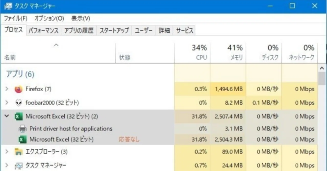Click タスク マネージャー CPU value 0.7%
Image resolution: width=327 pixels, height=171 pixels.
click(201, 165)
